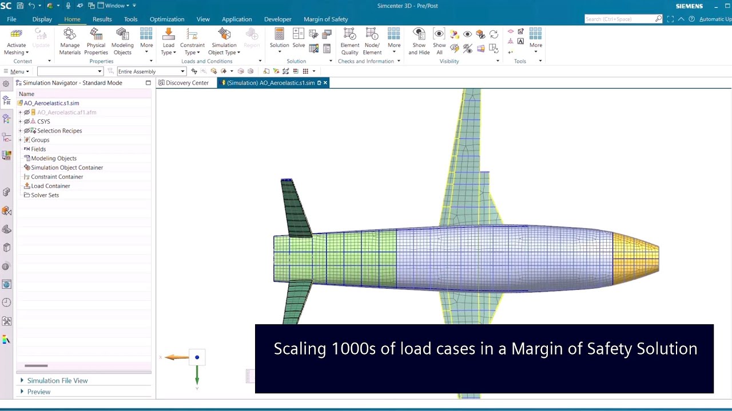732x411 pixels.
Task: Open the File menu
Action: (11, 19)
